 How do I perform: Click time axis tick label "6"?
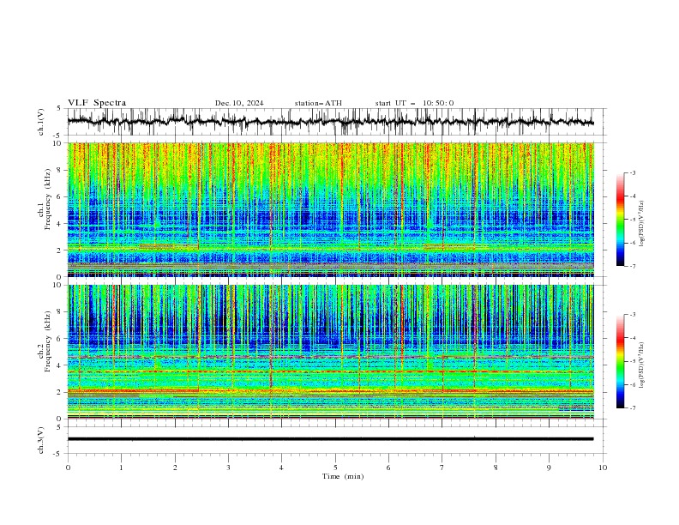[388, 468]
